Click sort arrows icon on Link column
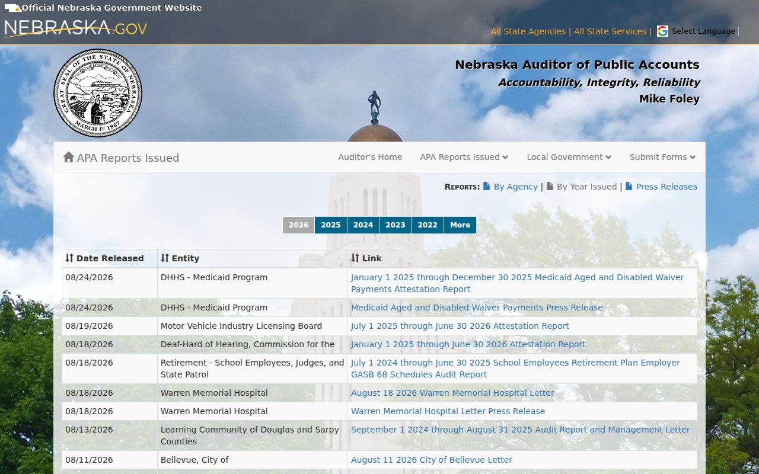This screenshot has height=474, width=759. [355, 258]
